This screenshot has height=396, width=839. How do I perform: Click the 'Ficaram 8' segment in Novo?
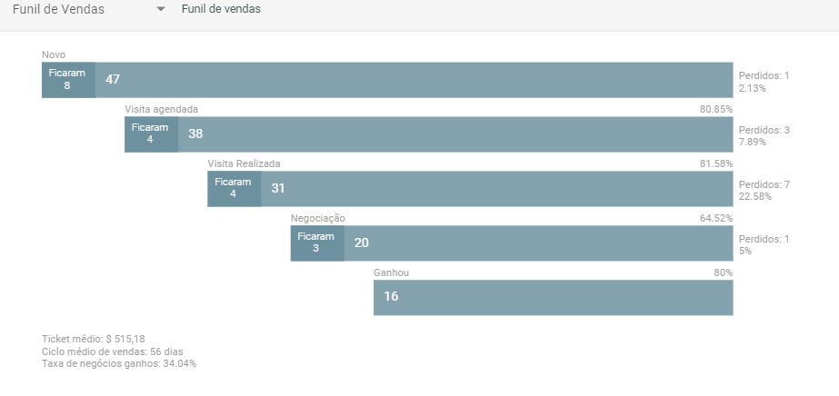pos(68,80)
